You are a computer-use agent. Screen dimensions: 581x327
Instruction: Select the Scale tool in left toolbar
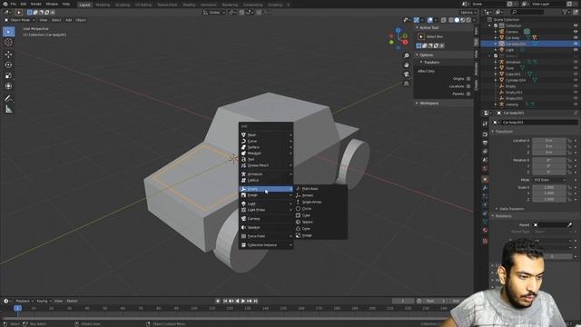tap(8, 75)
